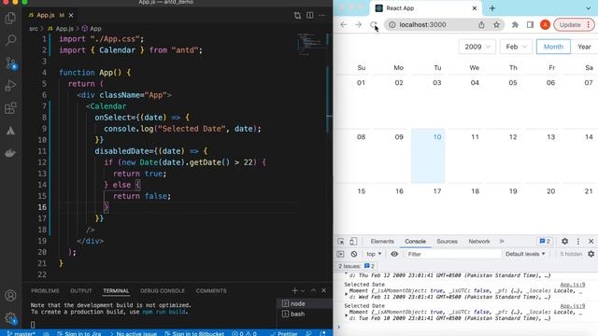The image size is (598, 336).
Task: Show more DevTools tabs chevron
Action: [502, 242]
